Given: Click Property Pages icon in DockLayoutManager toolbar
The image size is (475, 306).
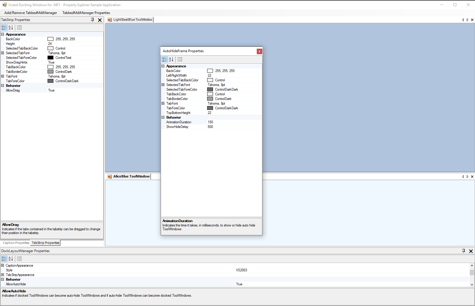Looking at the screenshot, I should 19,259.
